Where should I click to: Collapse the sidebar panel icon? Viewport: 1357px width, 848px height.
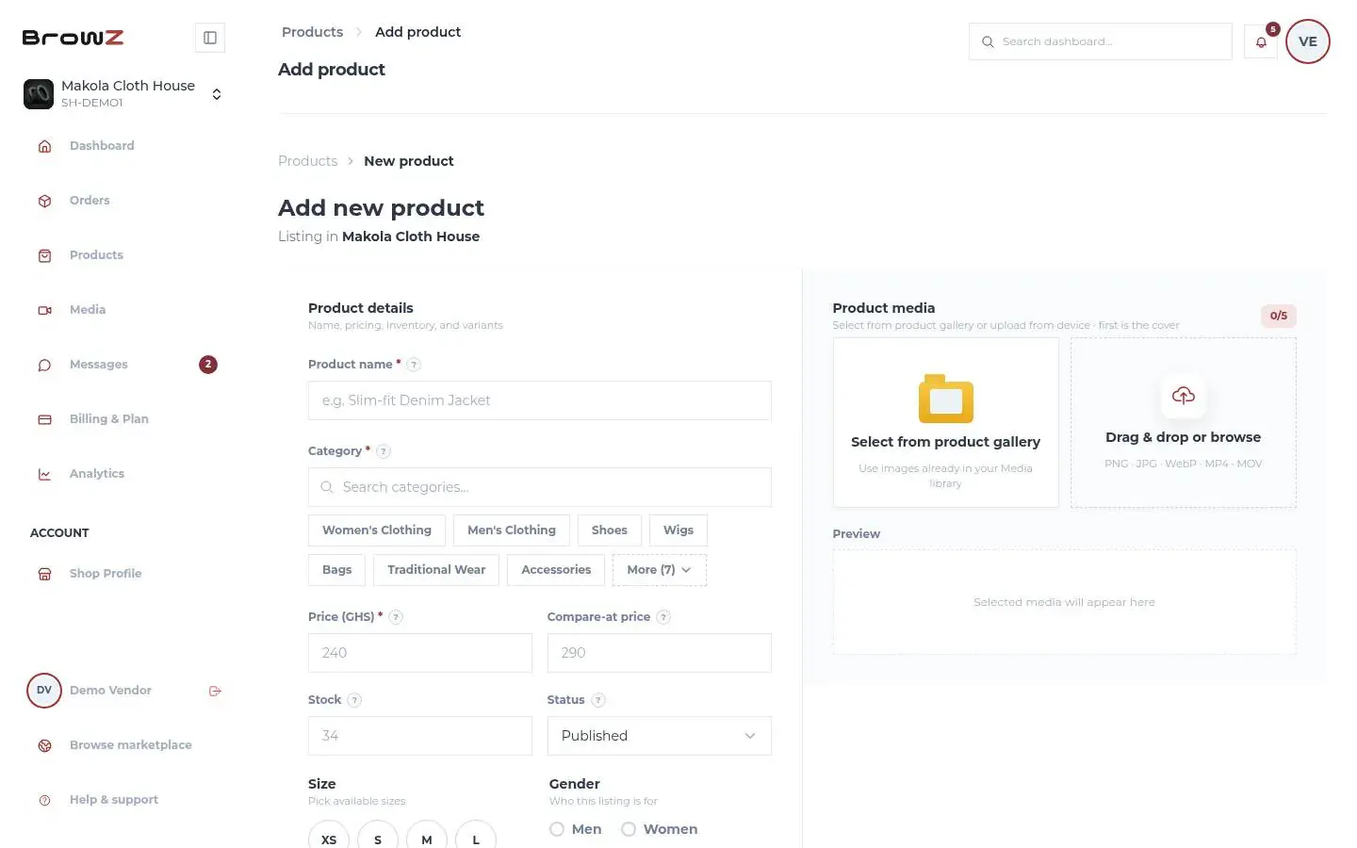pyautogui.click(x=210, y=38)
